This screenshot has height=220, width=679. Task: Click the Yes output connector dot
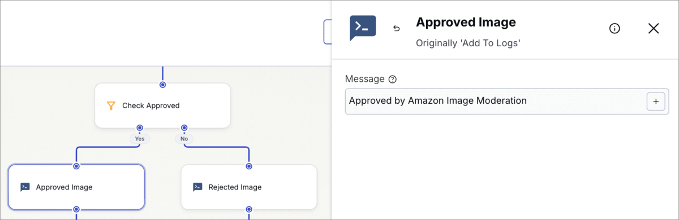pyautogui.click(x=140, y=128)
